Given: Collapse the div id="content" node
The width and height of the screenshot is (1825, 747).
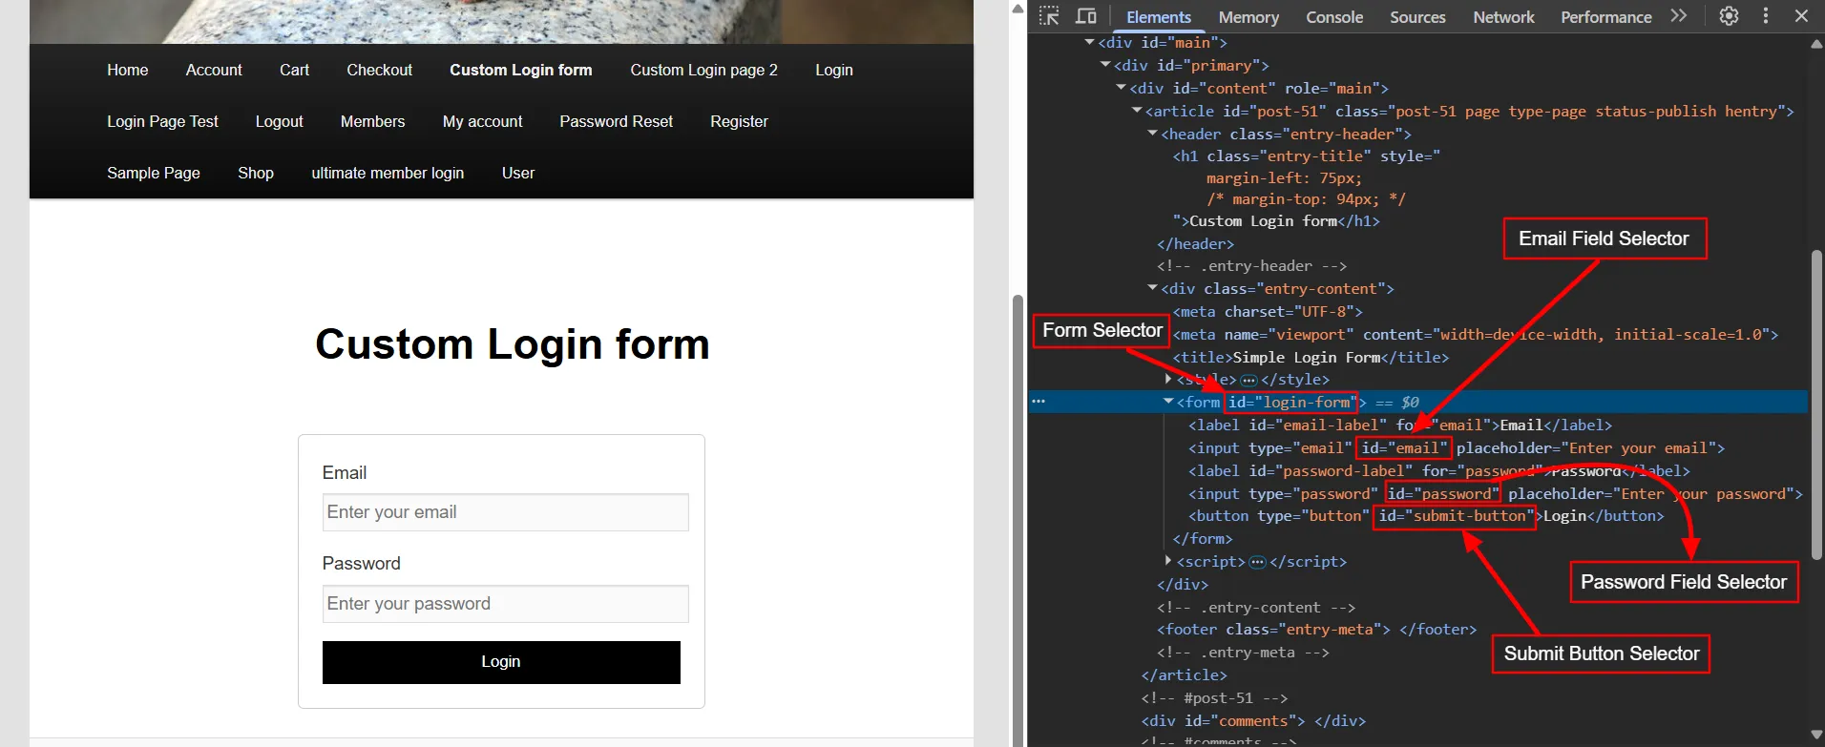Looking at the screenshot, I should 1122,88.
